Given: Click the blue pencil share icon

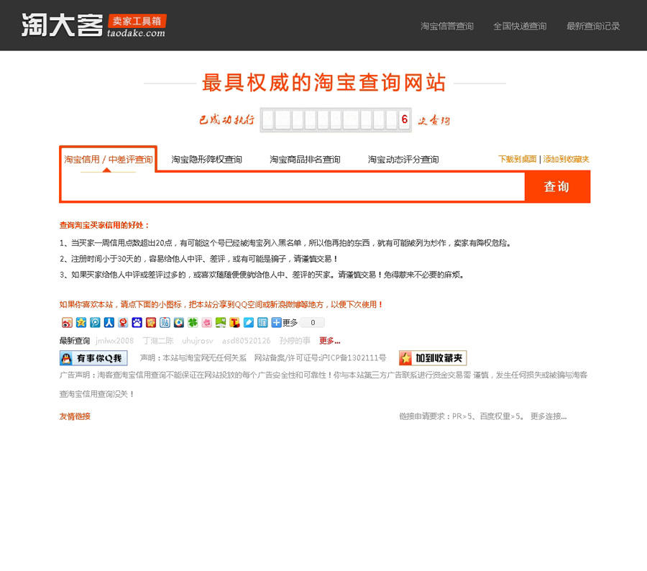Looking at the screenshot, I should [249, 322].
